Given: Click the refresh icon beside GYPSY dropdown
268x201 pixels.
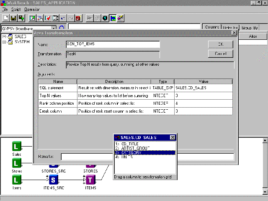Looking at the screenshot, I should [x=62, y=28].
